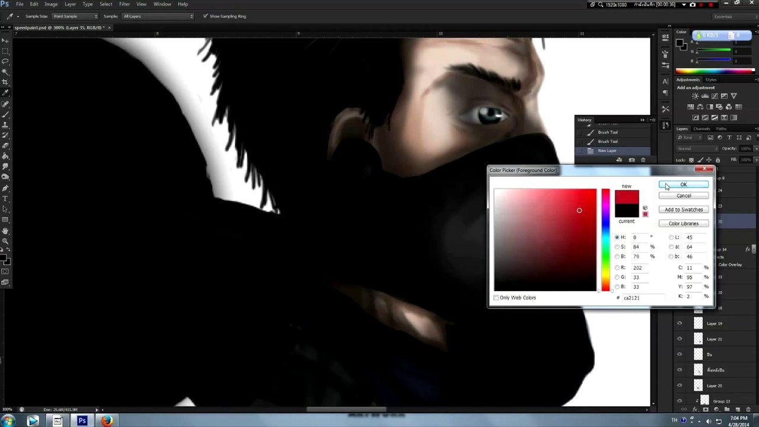759x427 pixels.
Task: Create new snapshot camera icon in History
Action: click(632, 160)
